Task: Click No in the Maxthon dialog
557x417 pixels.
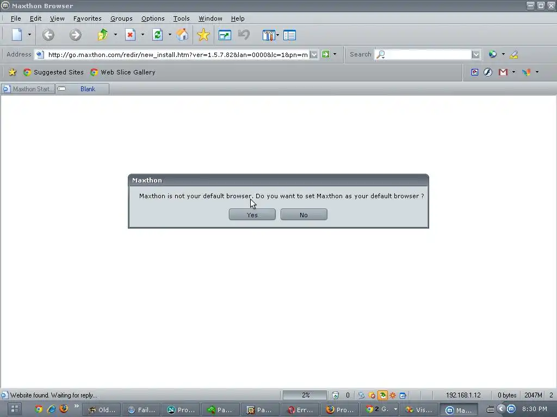Action: pos(304,214)
